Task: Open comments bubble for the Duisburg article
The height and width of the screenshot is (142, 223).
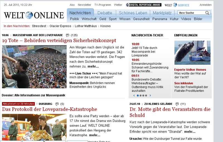Action: (57, 104)
